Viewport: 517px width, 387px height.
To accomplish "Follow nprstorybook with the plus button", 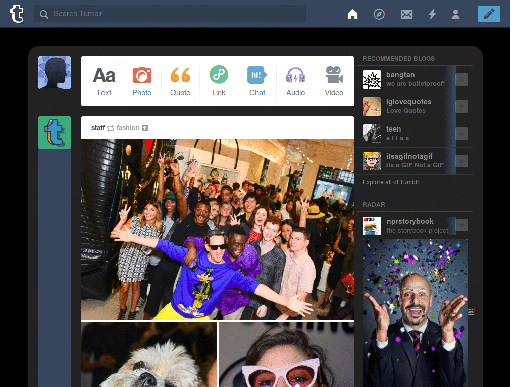I will point(461,225).
